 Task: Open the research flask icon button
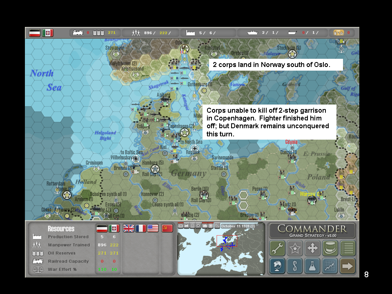coord(312,266)
